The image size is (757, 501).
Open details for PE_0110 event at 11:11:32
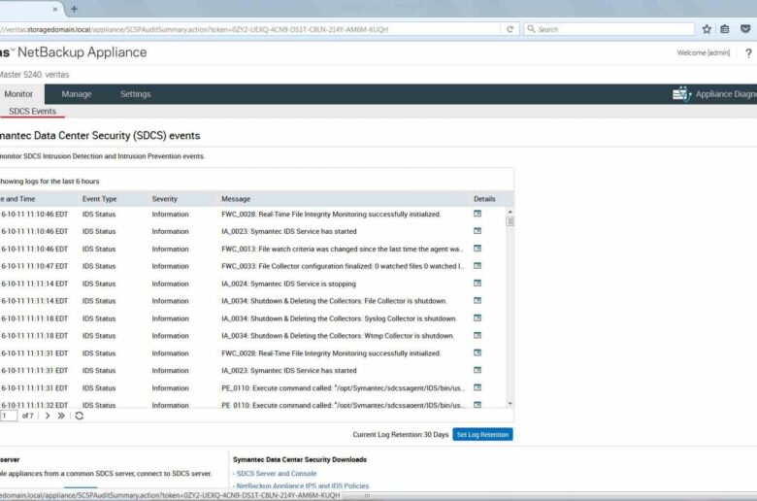(x=477, y=404)
